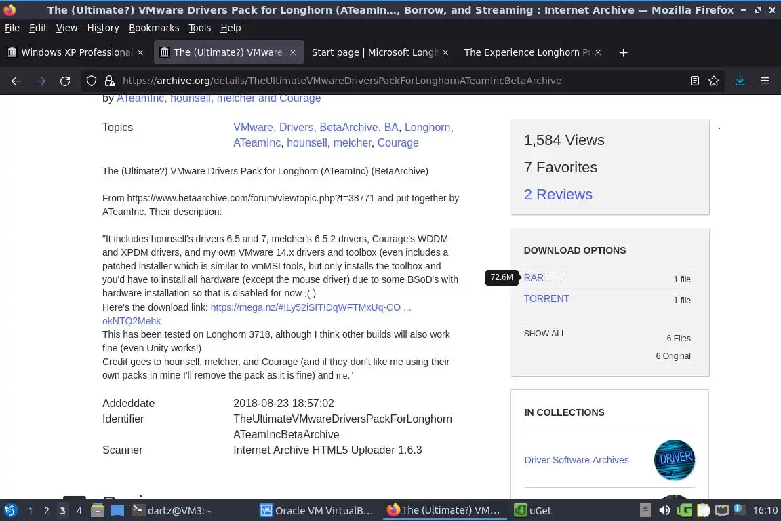Open the Bookmarks menu

tap(154, 28)
